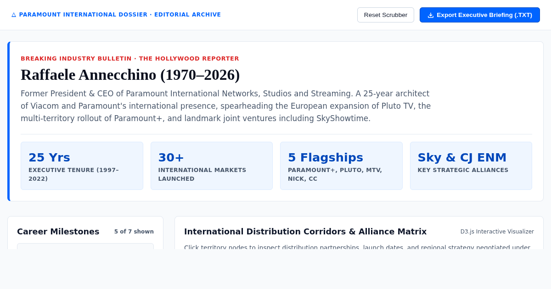
Task: Click the Career Milestones panel heading
Action: click(58, 232)
